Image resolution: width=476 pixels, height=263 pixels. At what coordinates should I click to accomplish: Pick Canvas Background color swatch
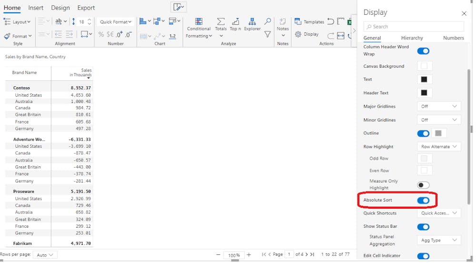[x=425, y=66]
